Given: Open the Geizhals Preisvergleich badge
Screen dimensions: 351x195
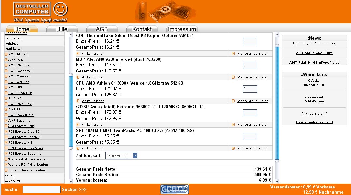Looking at the screenshot, I should pyautogui.click(x=175, y=189).
